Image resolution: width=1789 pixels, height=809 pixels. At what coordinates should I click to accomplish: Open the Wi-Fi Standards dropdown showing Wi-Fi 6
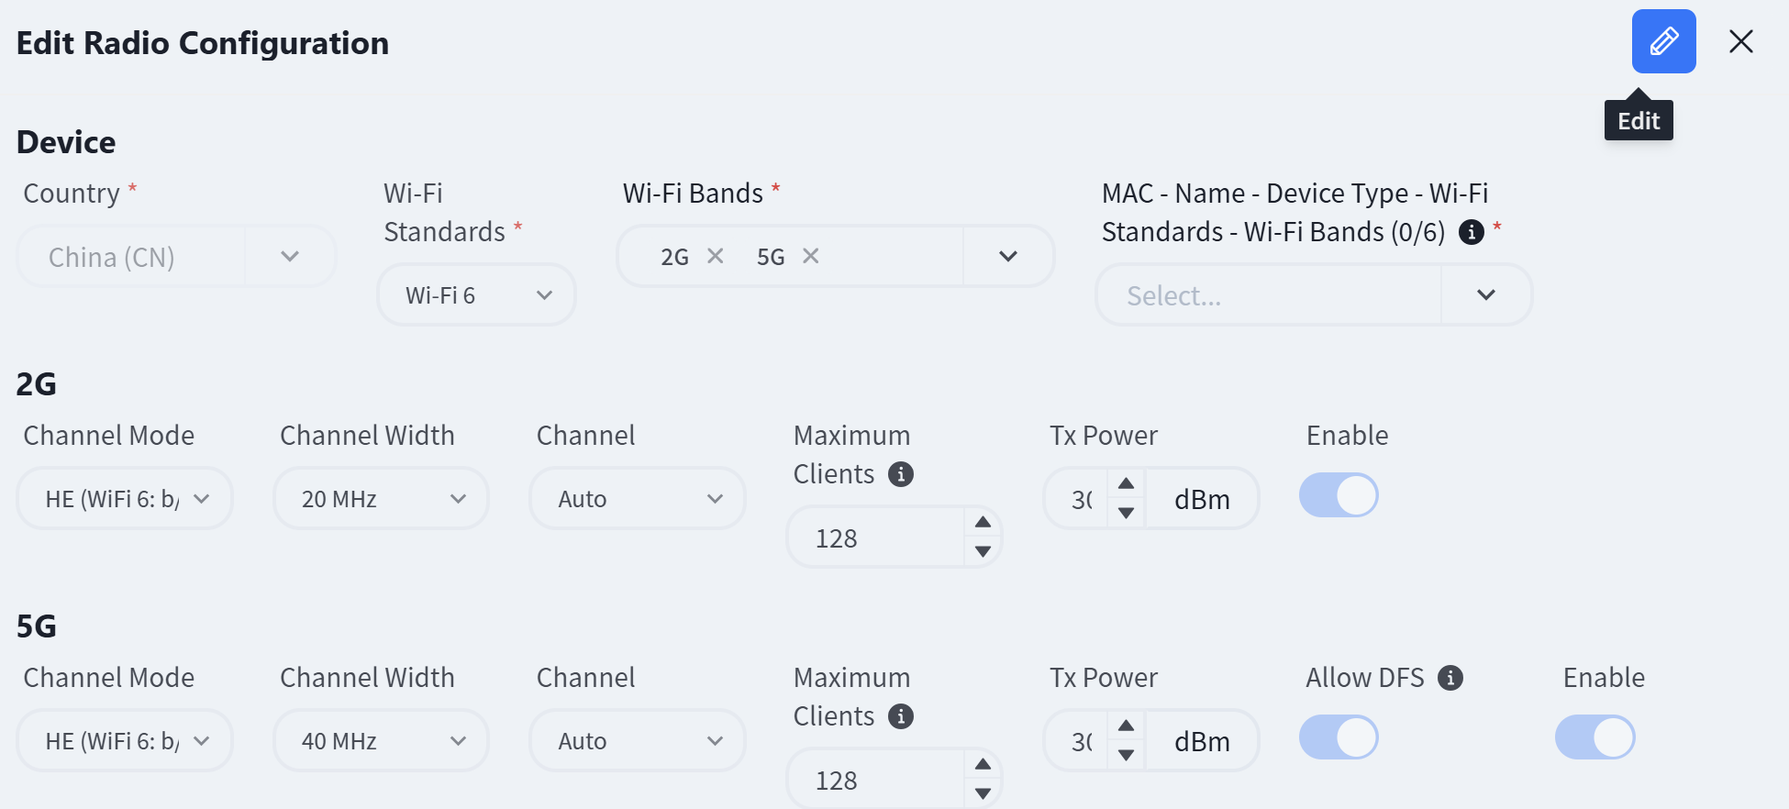[476, 294]
